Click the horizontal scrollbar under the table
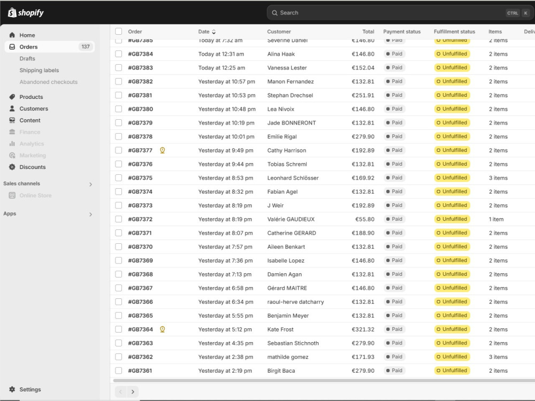 (324, 381)
